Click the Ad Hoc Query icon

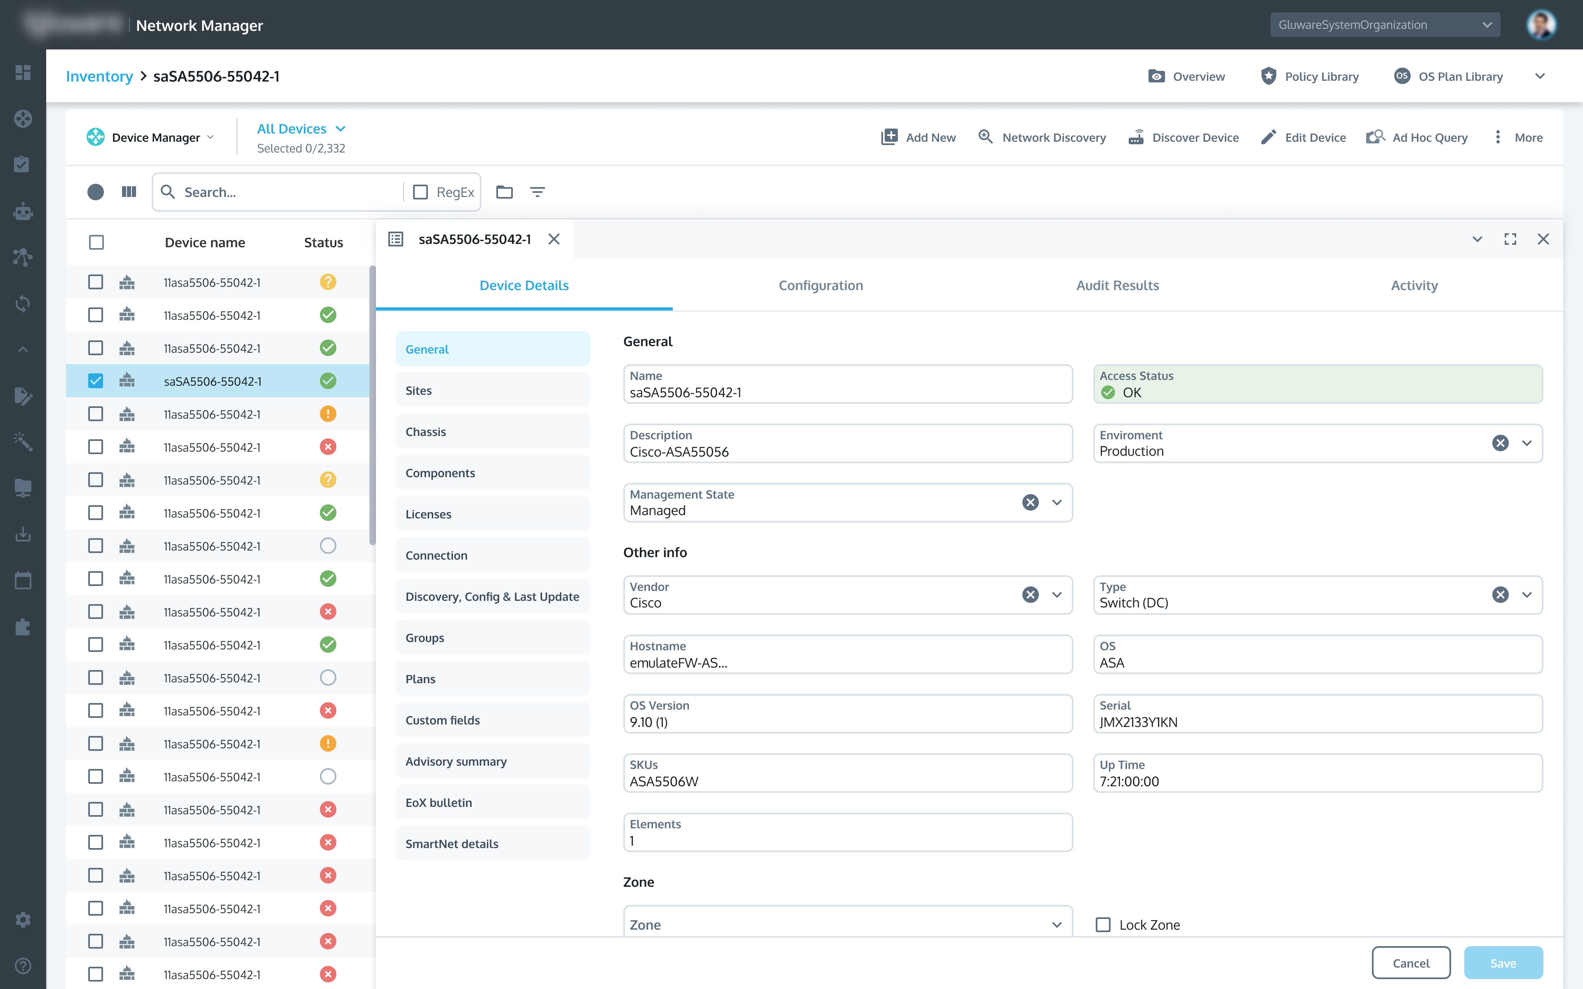click(x=1376, y=137)
